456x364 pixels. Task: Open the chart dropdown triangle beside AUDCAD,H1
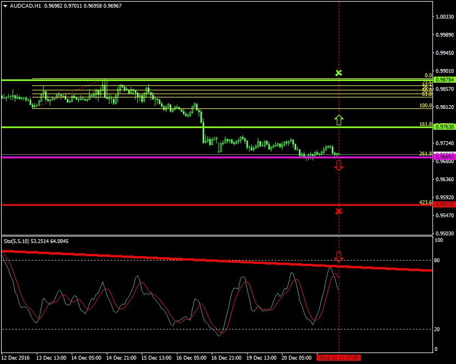[x=5, y=6]
